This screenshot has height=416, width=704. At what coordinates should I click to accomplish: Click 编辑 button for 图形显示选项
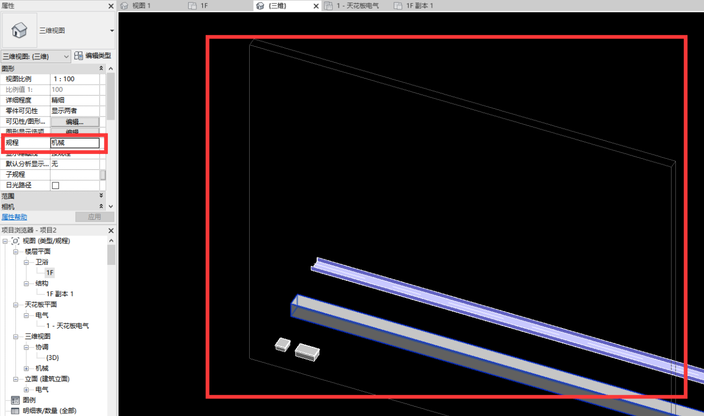tap(75, 131)
